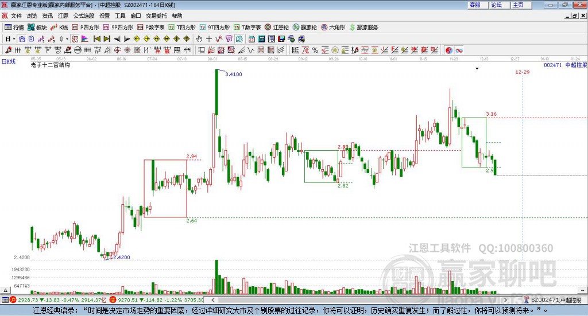588x316 pixels.
Task: Open the 帮助 menu
Action: pyautogui.click(x=177, y=15)
